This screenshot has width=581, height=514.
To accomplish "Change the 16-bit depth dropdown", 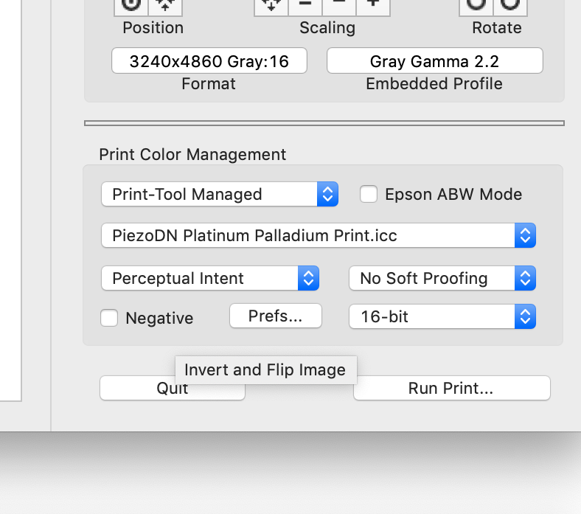I will click(x=442, y=317).
